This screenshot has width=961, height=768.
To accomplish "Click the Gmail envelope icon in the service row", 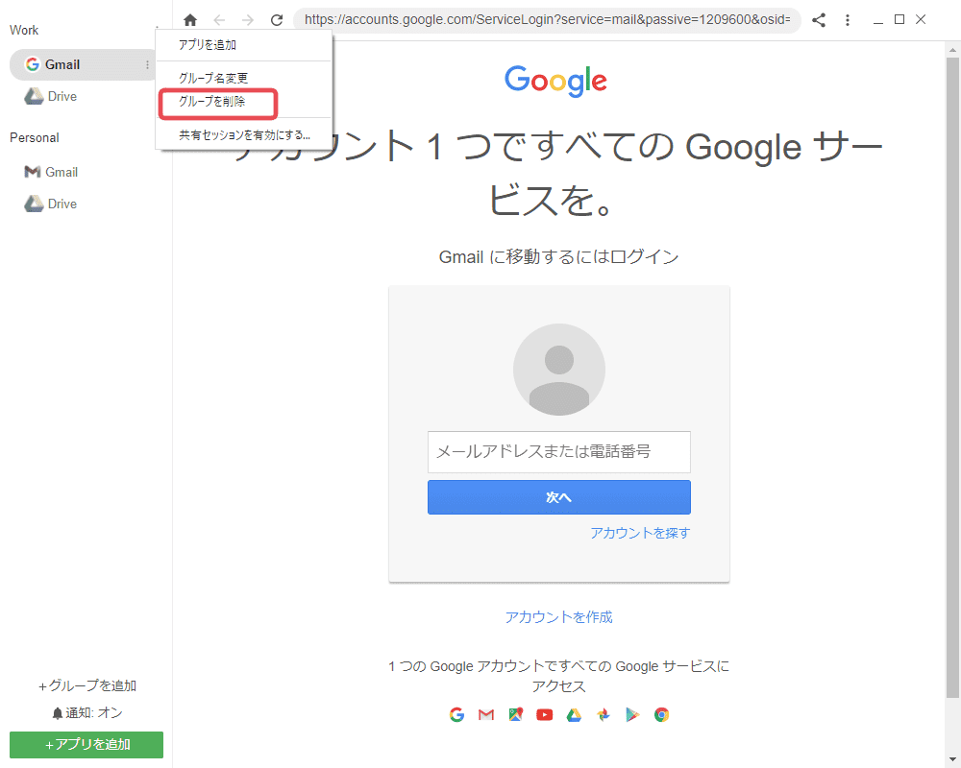I will coord(486,714).
